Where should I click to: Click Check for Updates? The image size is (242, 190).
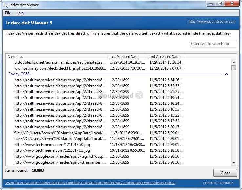click(x=218, y=183)
